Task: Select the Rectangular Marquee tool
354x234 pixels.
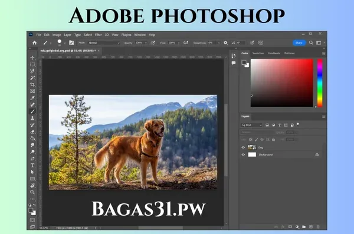Action: pyautogui.click(x=32, y=64)
